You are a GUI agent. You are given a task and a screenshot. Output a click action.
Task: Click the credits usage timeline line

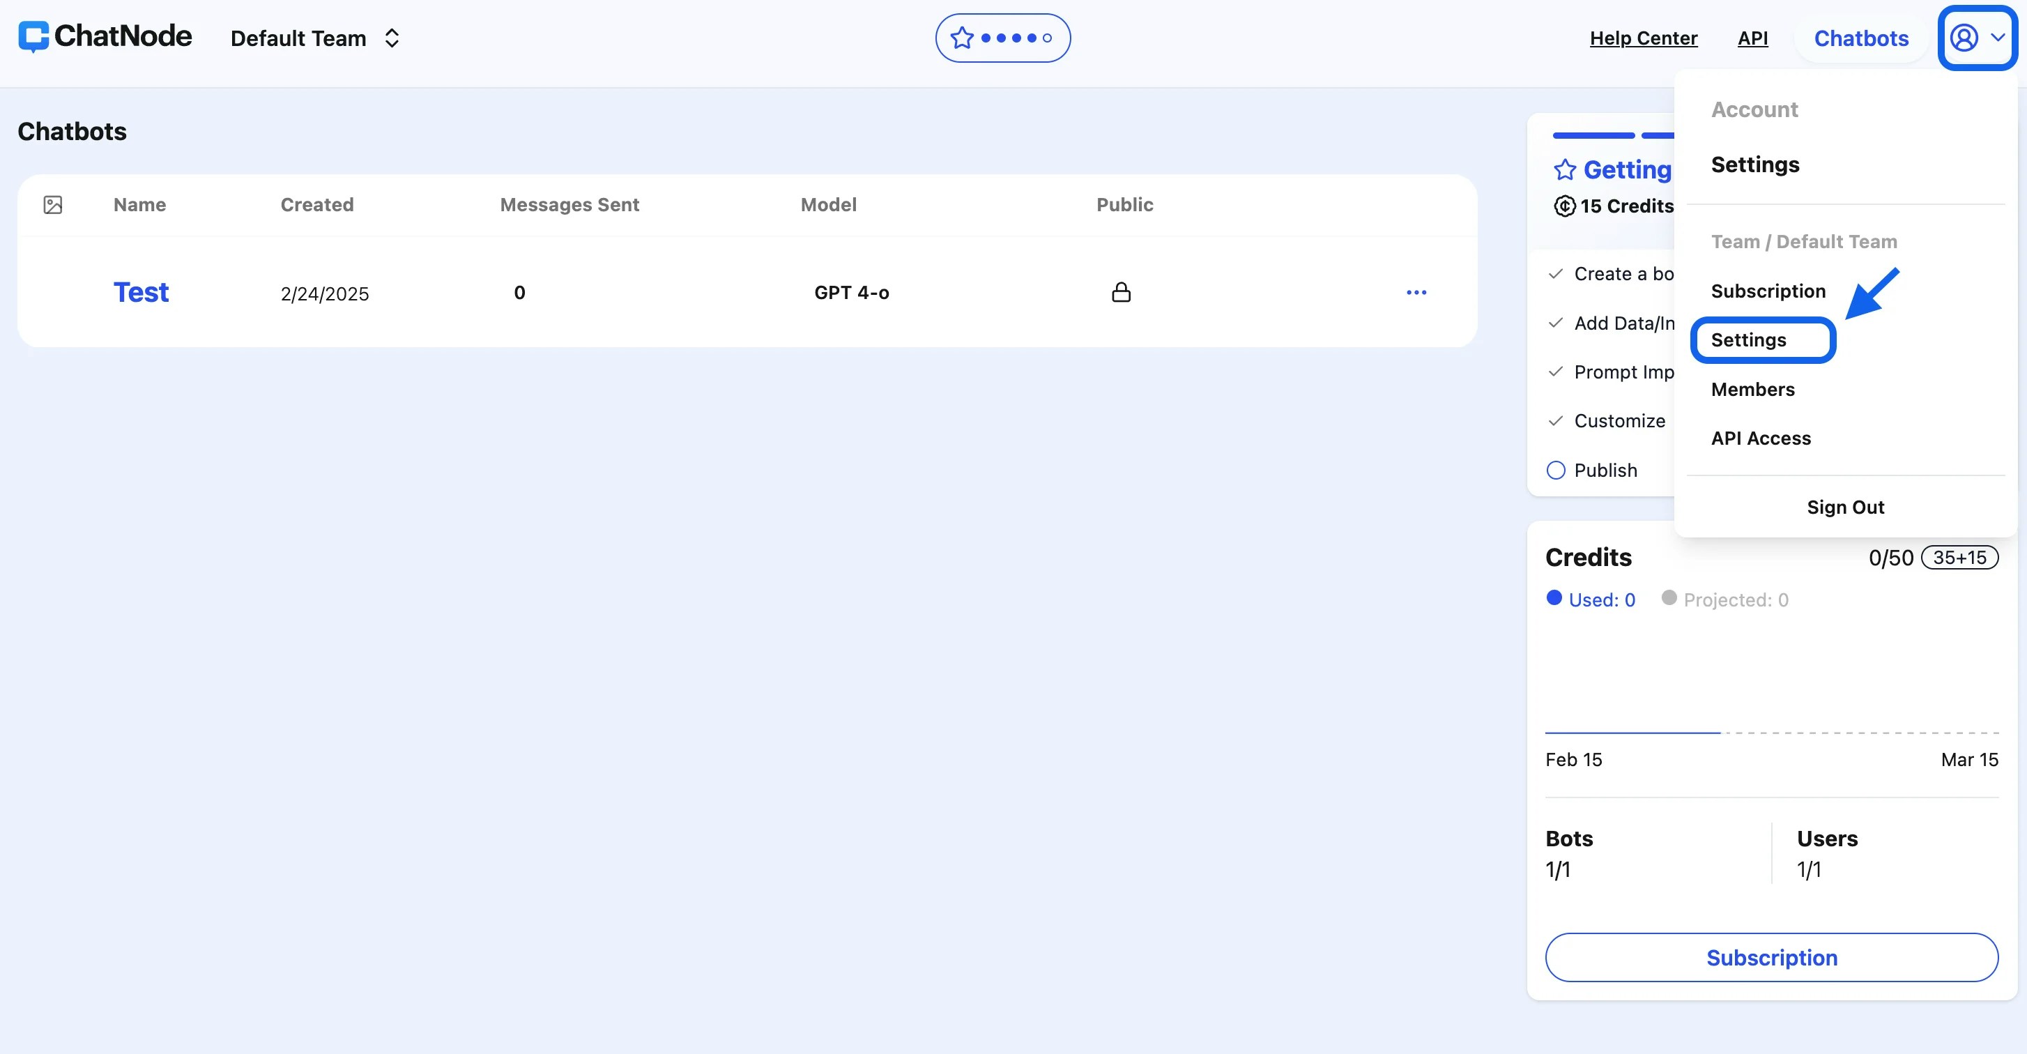pos(1771,732)
